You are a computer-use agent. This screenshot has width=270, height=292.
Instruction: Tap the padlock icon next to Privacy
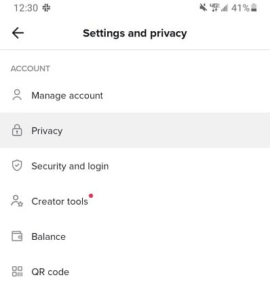(17, 130)
